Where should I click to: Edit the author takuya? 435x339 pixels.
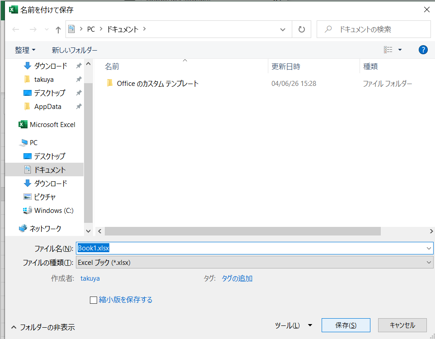tap(90, 278)
